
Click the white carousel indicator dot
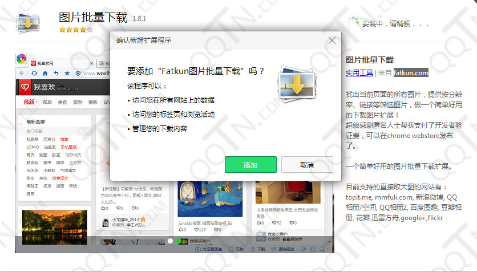point(170,241)
